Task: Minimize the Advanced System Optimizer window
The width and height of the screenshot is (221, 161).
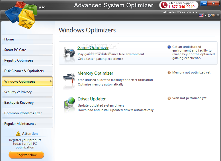Action: point(204,3)
